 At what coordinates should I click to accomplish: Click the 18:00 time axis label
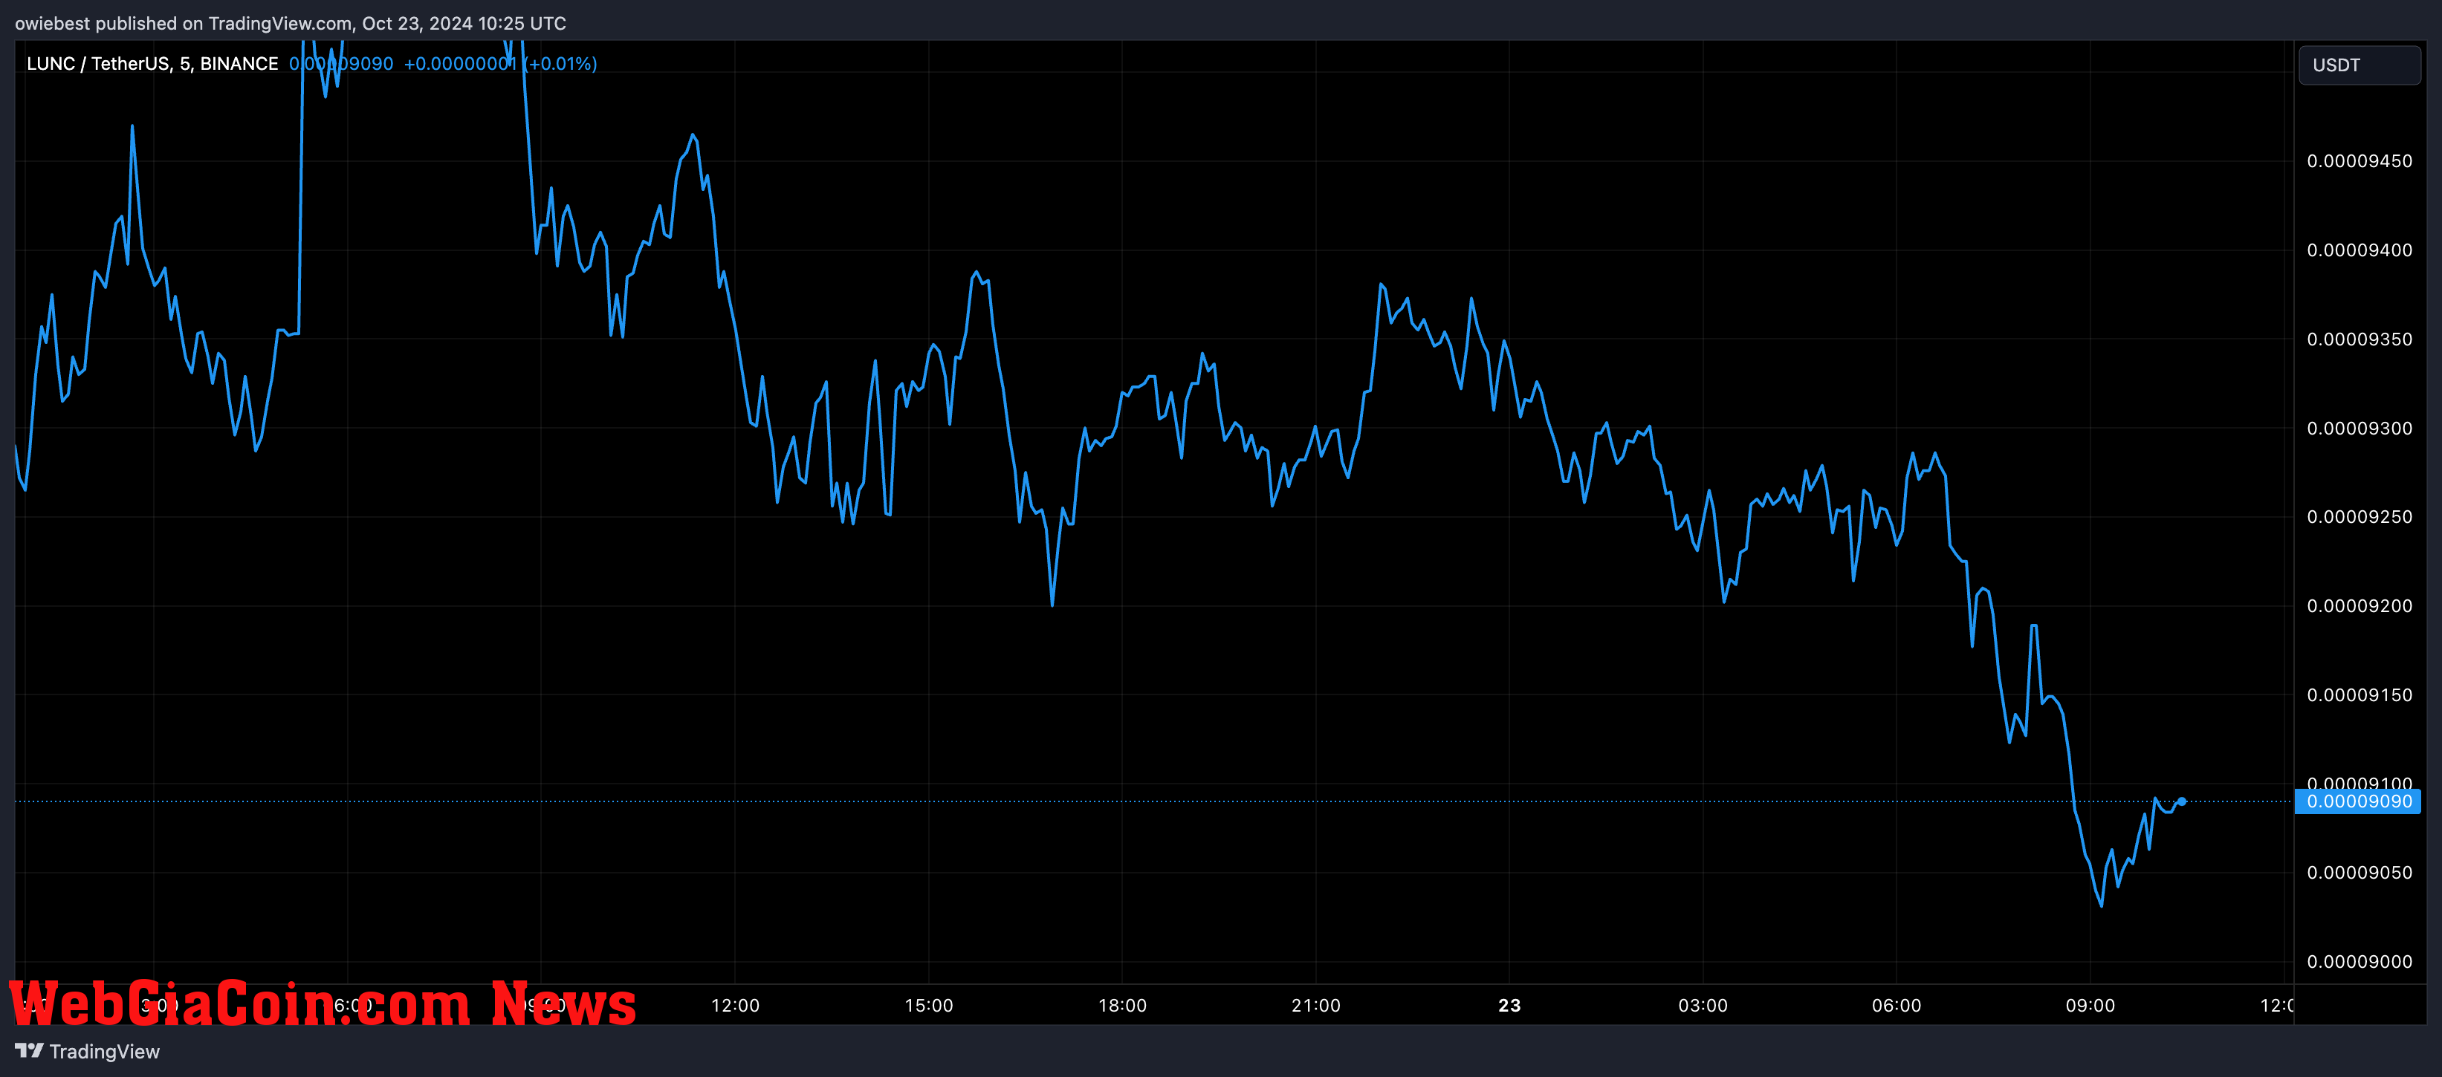(1122, 1005)
